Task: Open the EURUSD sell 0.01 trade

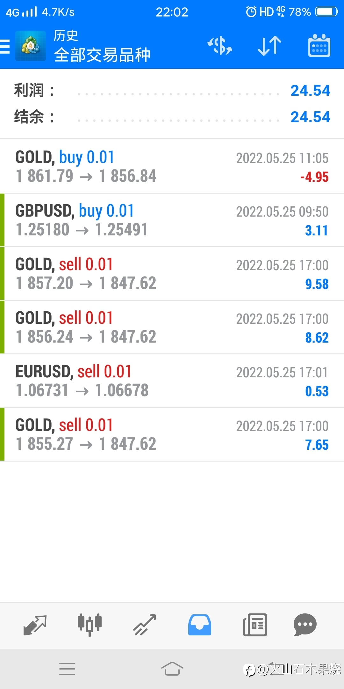Action: pyautogui.click(x=172, y=381)
